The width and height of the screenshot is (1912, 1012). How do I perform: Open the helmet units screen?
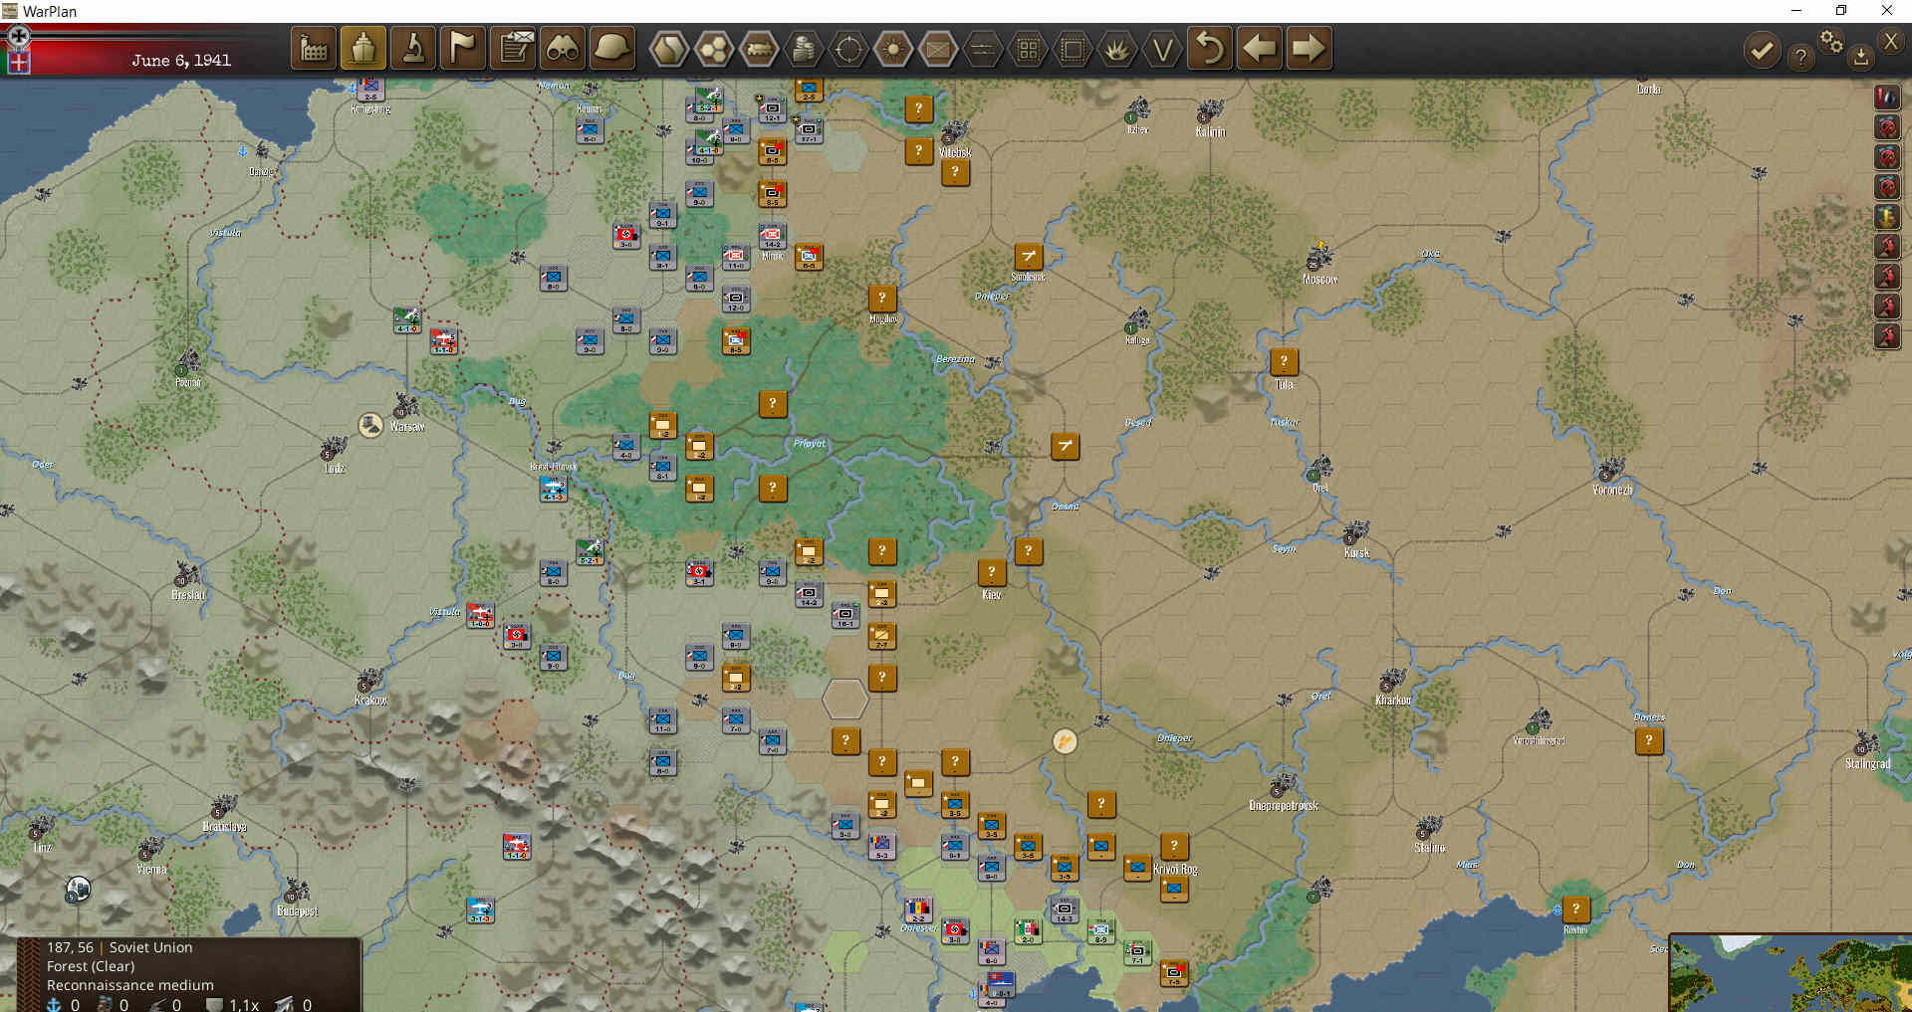point(612,48)
